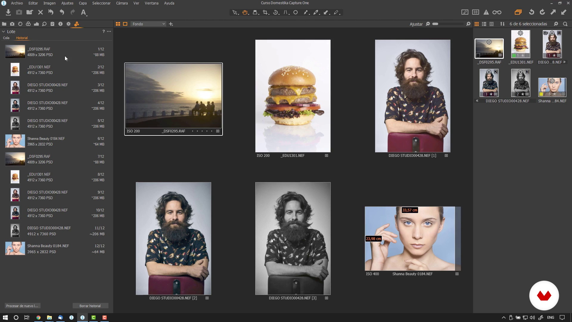This screenshot has width=572, height=322.
Task: Switch browser to thumbnail grid view
Action: 477,24
